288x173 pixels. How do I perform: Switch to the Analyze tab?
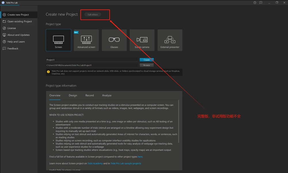pyautogui.click(x=107, y=95)
